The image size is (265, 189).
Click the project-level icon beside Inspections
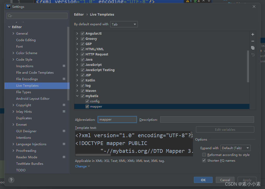64,66
